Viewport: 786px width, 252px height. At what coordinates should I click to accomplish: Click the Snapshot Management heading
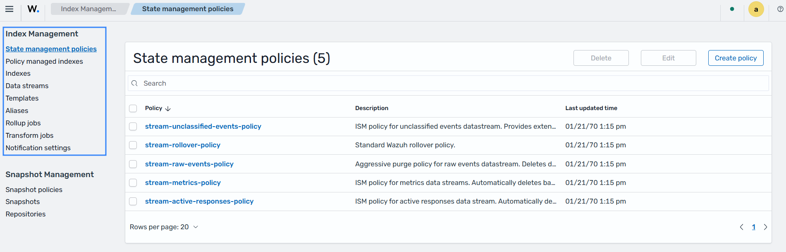[x=50, y=175]
